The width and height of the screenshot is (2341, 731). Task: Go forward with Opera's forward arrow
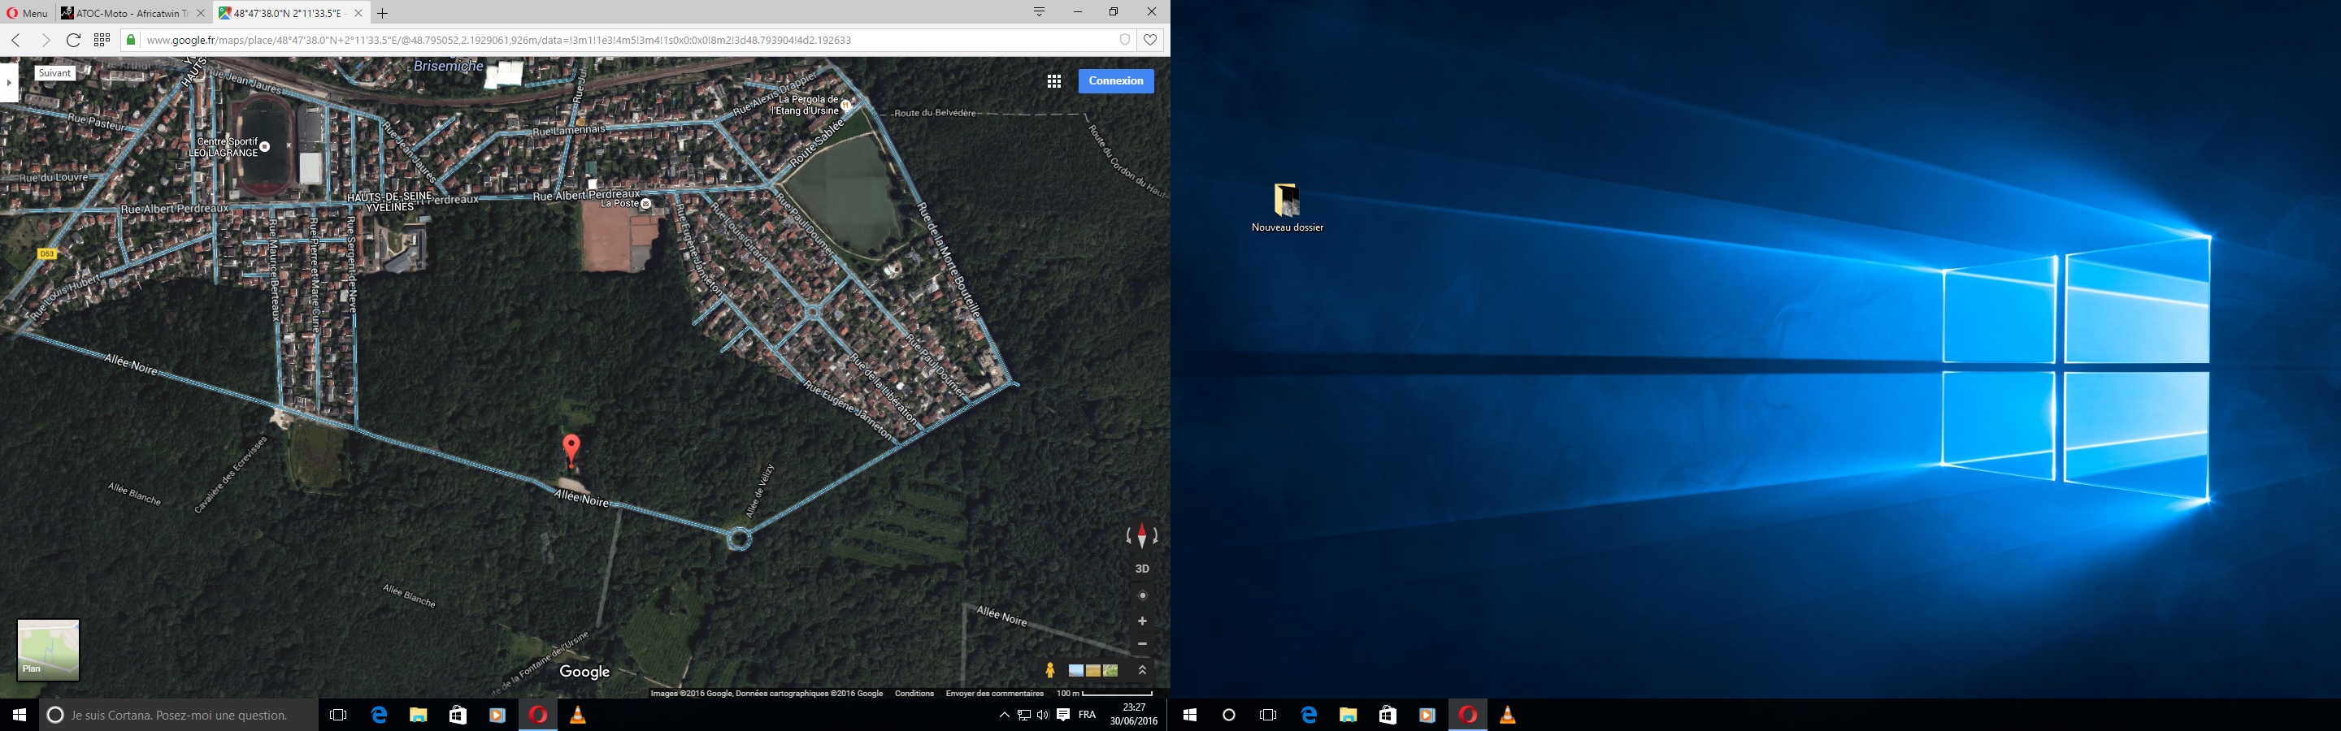point(46,40)
